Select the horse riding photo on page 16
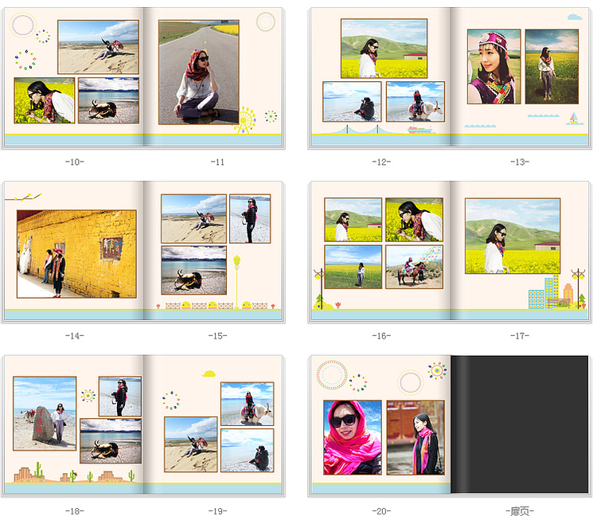The height and width of the screenshot is (516, 593). point(414,267)
